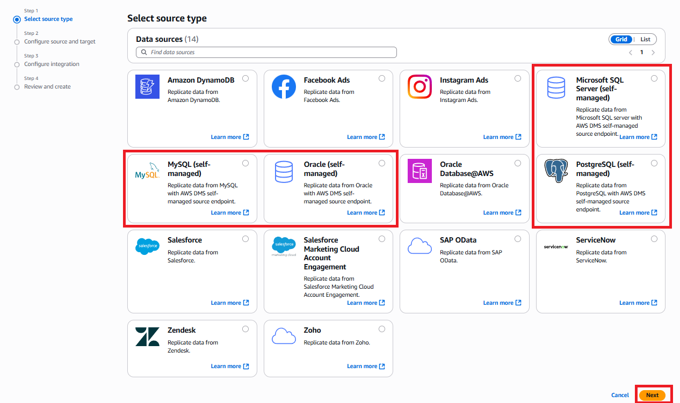Open Learn more for Amazon DynamoDB
680x403 pixels.
[230, 137]
